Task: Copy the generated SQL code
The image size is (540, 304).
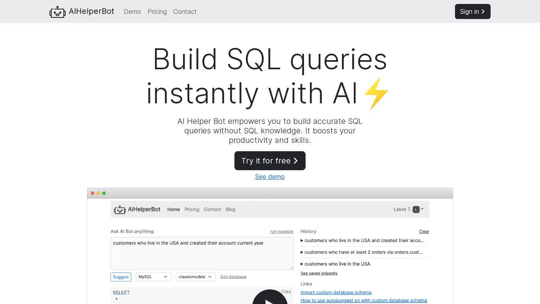Action: [286, 292]
